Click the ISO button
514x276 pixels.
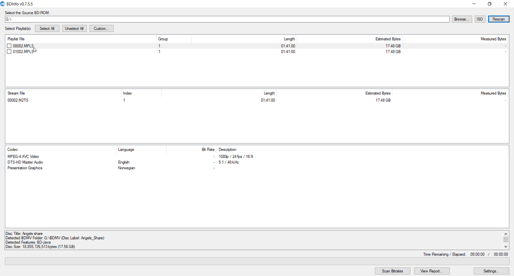480,19
